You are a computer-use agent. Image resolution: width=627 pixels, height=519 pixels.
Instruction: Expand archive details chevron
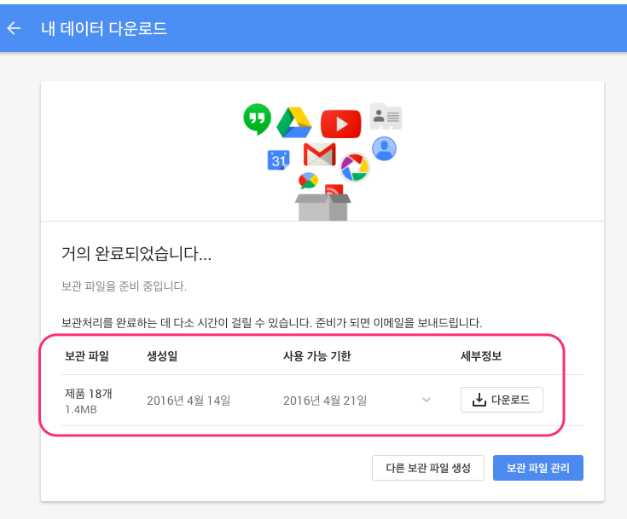tap(427, 400)
